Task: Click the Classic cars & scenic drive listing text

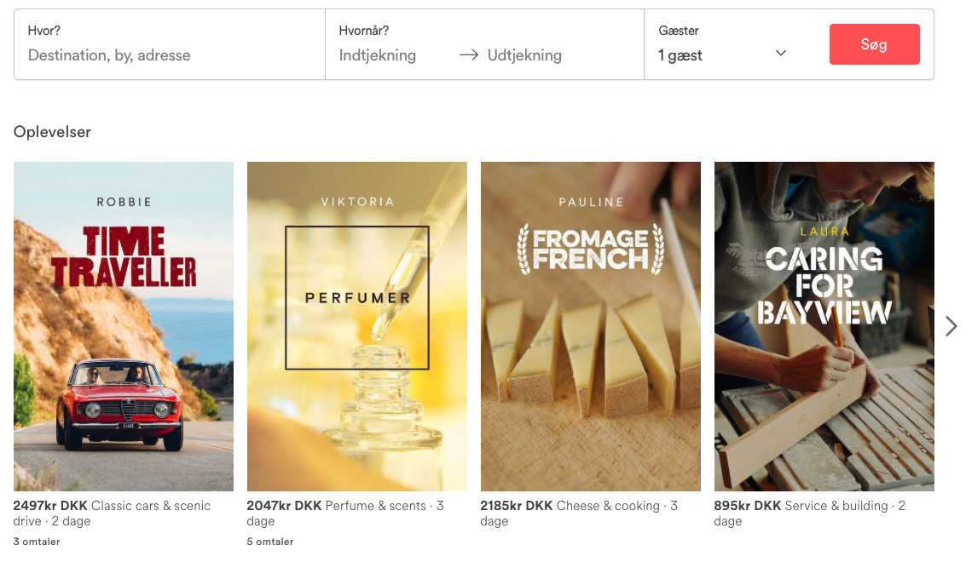Action: point(150,506)
